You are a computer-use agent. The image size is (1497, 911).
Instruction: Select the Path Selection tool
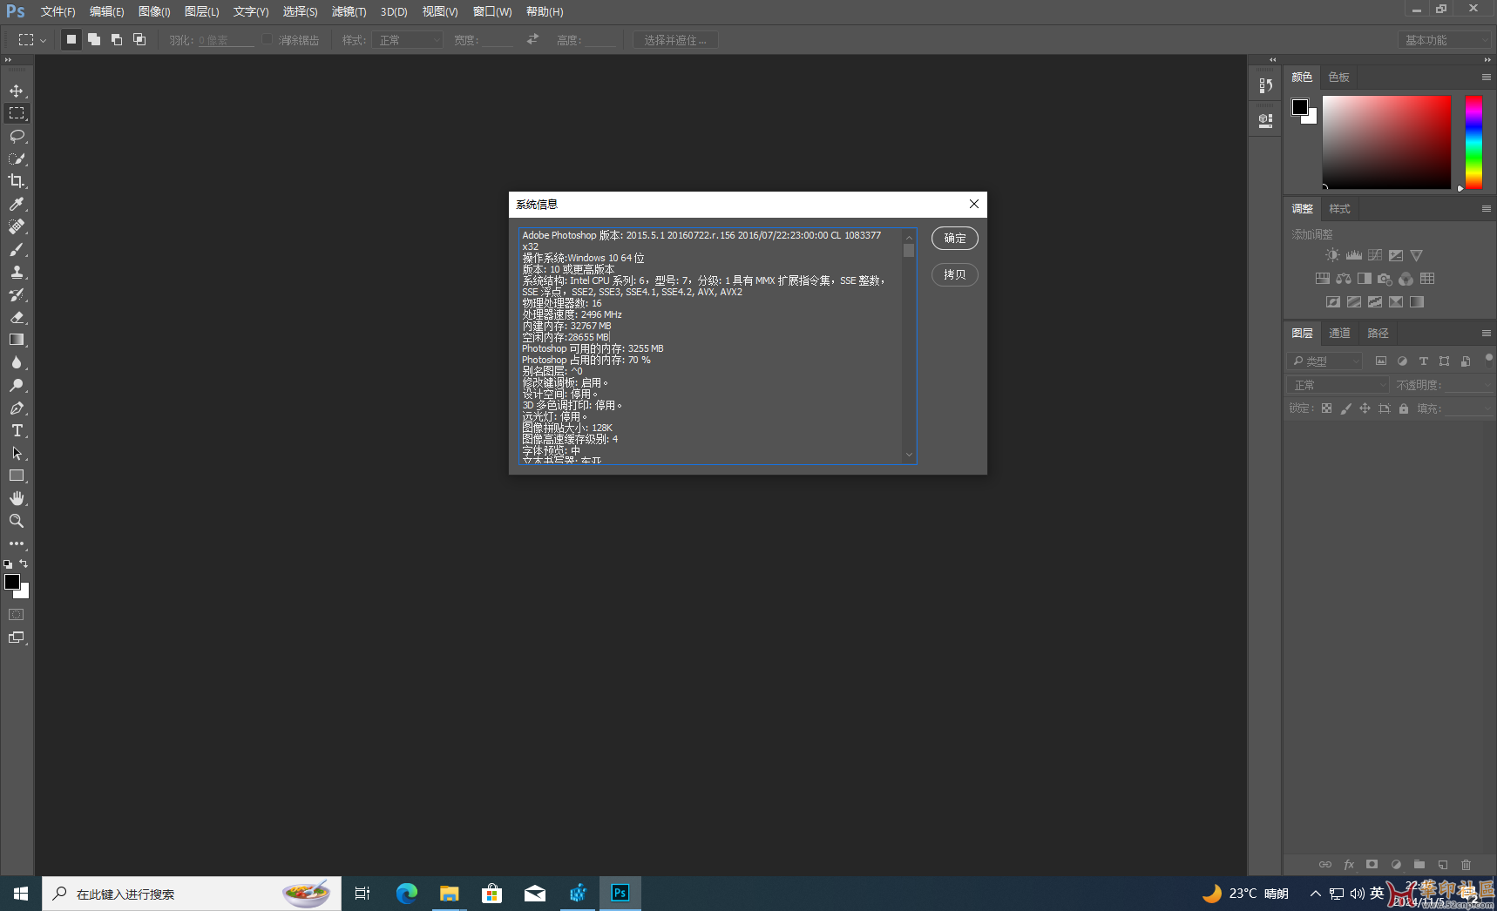(x=17, y=453)
